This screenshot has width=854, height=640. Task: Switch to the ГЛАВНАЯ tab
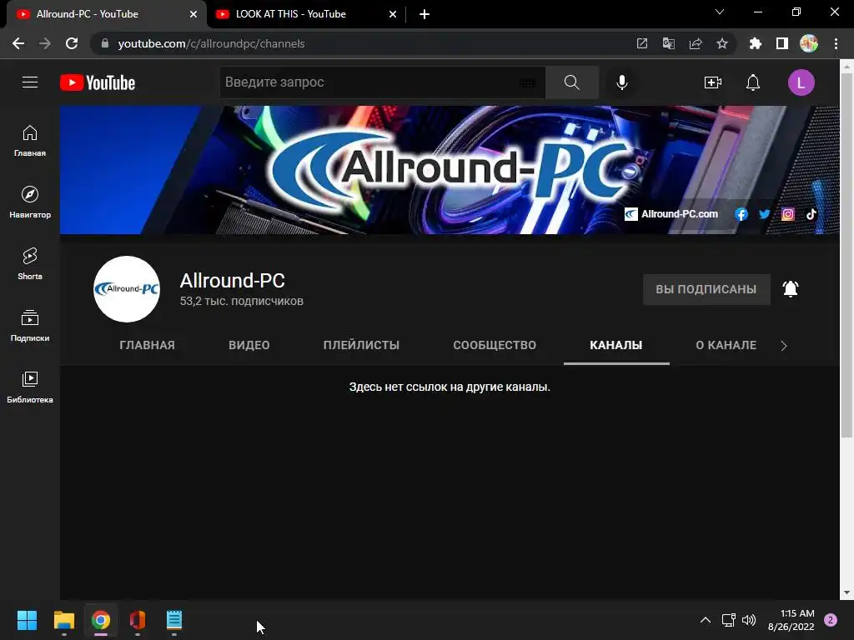tap(147, 345)
